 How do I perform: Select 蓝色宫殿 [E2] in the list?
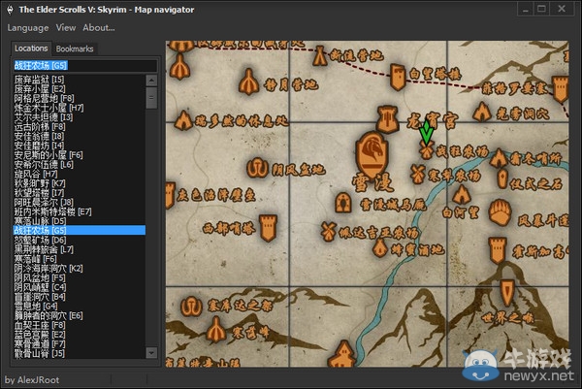coord(80,335)
